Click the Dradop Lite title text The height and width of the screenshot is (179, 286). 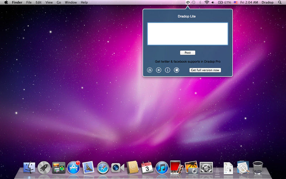187,16
